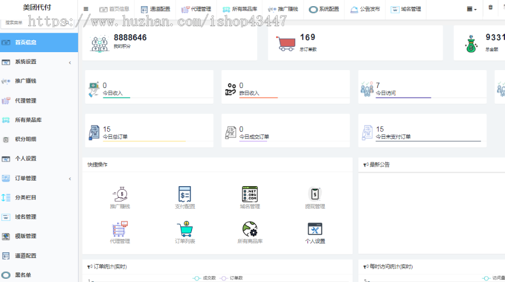Open the 个人设置 tools shortcut icon
This screenshot has height=282, width=505.
click(315, 229)
